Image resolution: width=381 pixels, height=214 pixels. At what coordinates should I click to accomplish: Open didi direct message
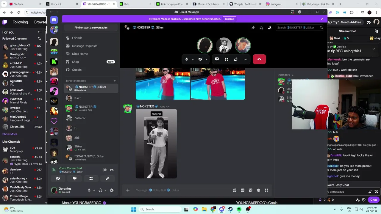(91, 138)
